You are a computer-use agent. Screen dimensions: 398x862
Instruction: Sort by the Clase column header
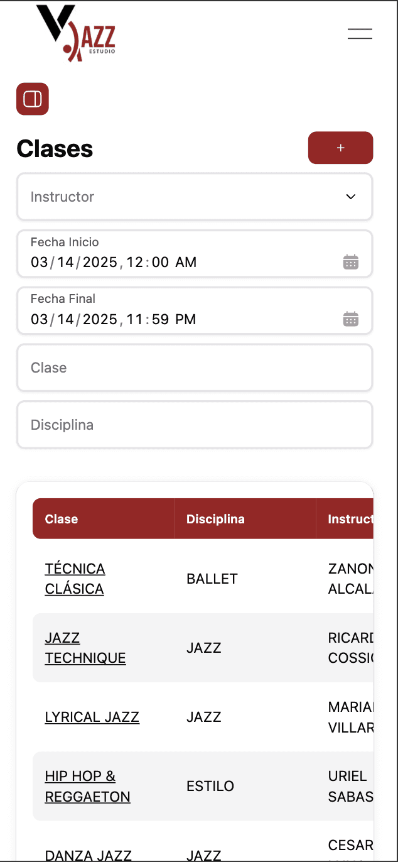[x=62, y=519]
